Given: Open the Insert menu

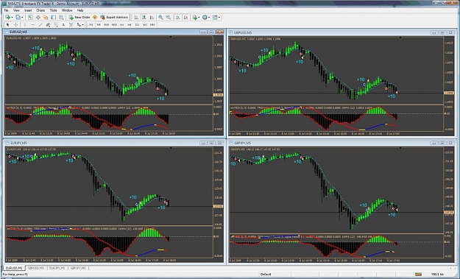Looking at the screenshot, I should (x=28, y=10).
